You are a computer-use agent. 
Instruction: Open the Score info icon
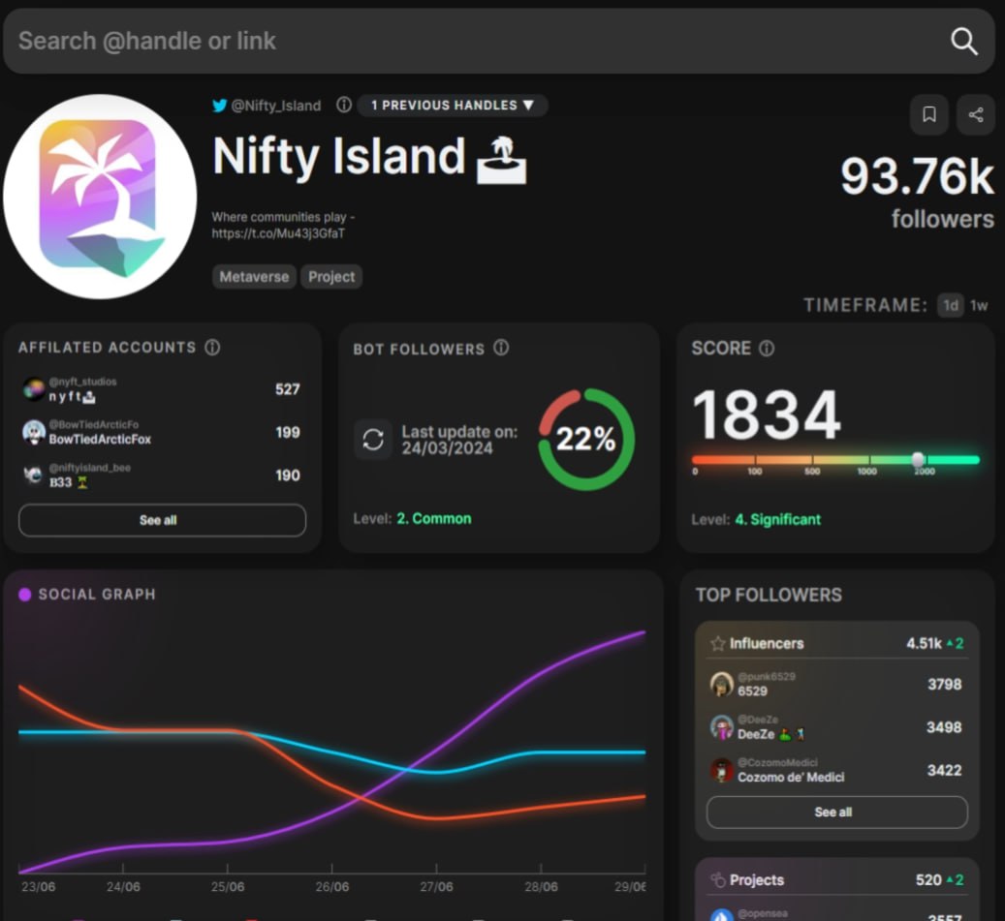[x=767, y=349]
